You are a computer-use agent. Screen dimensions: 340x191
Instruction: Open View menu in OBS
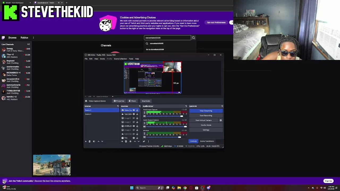(x=96, y=59)
